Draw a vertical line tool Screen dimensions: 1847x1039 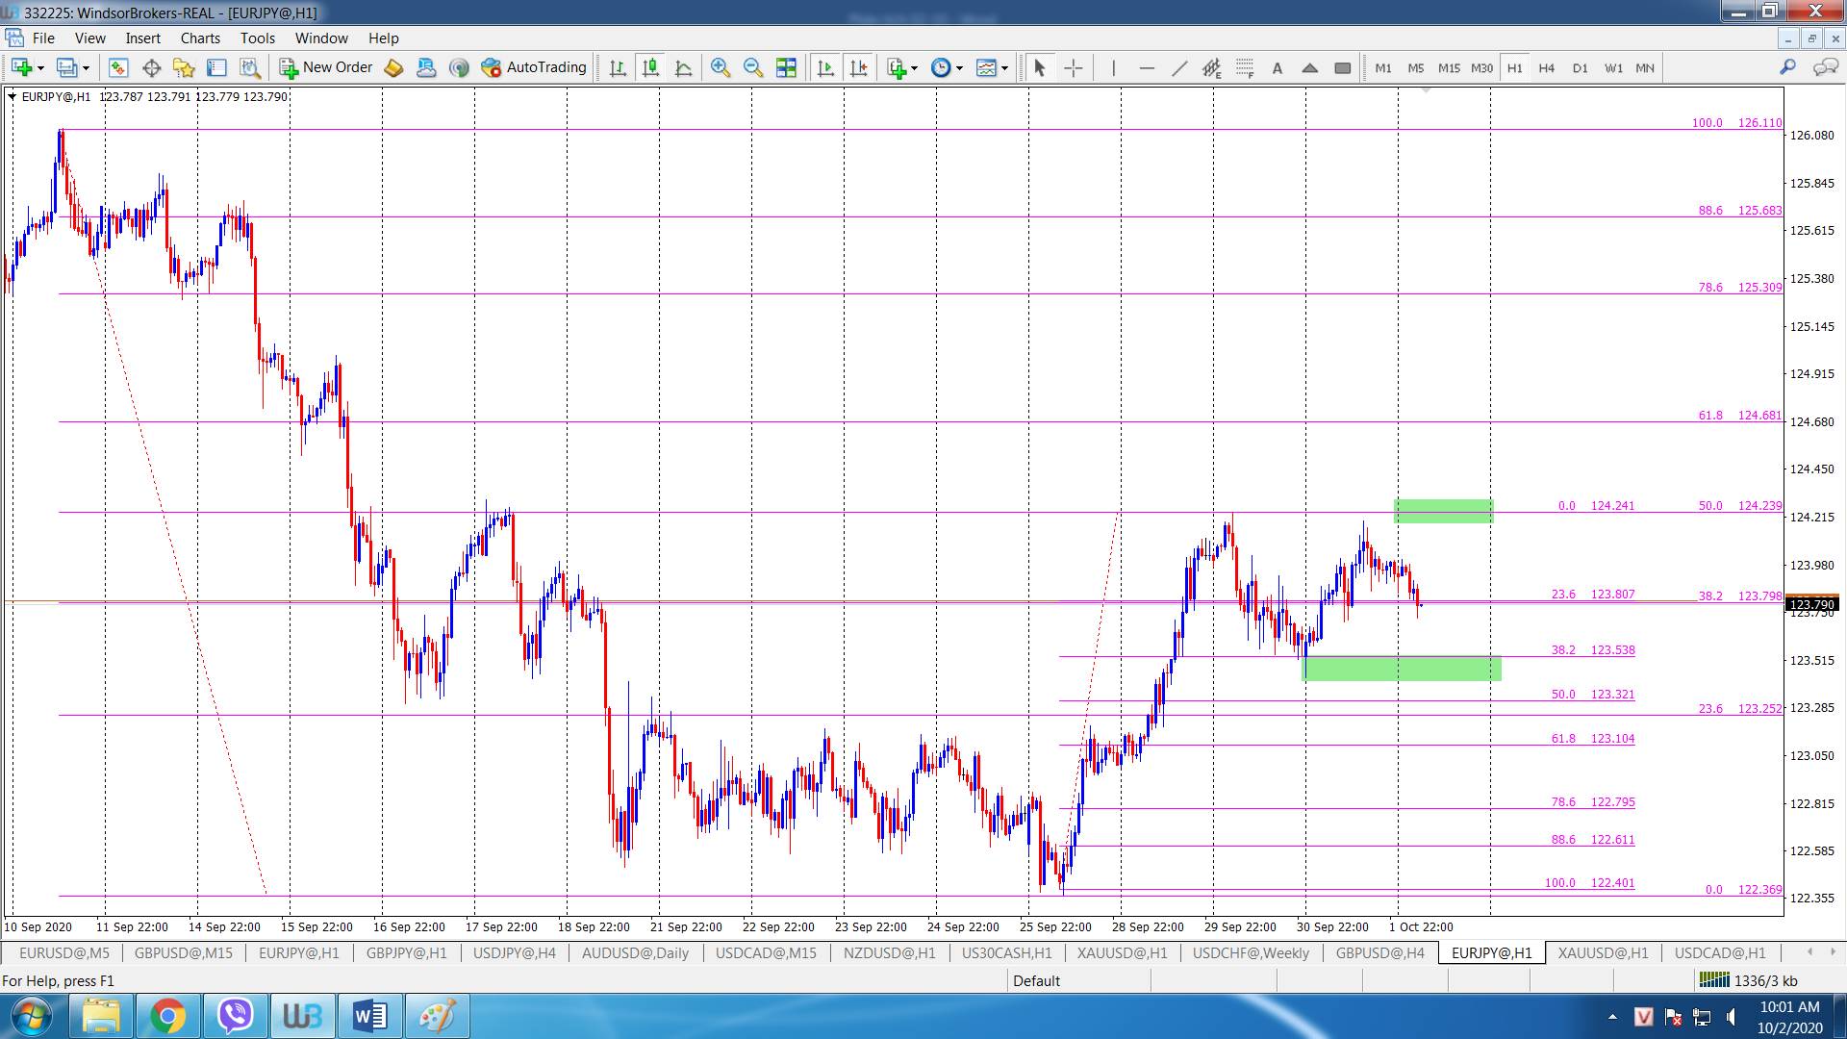tap(1114, 67)
